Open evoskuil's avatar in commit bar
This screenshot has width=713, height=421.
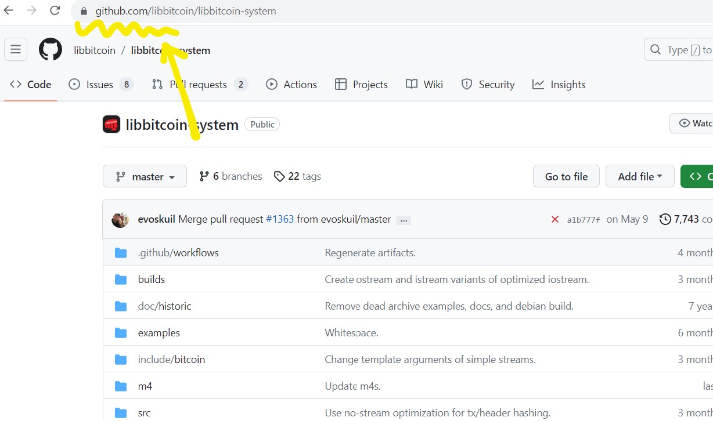click(120, 219)
